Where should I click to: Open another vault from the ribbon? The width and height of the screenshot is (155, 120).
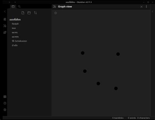5,97
